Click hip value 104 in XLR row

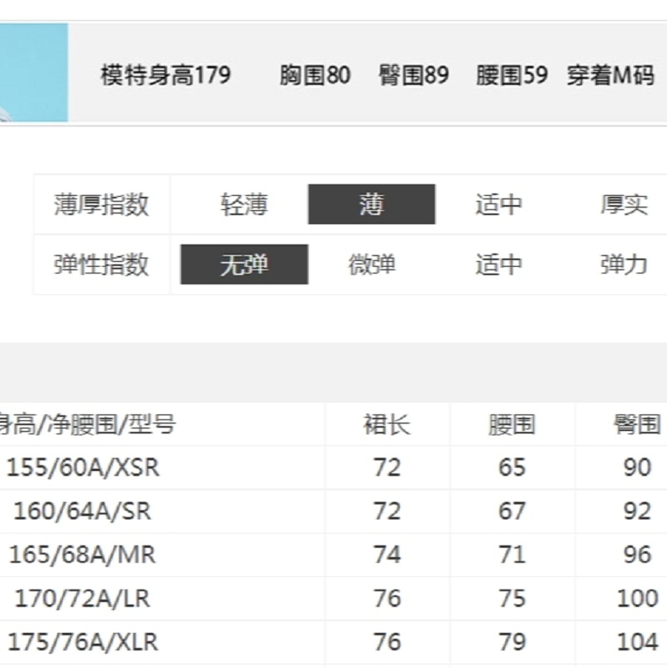[637, 642]
